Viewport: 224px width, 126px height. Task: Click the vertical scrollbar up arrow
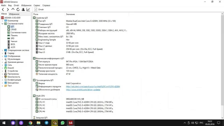[222, 14]
